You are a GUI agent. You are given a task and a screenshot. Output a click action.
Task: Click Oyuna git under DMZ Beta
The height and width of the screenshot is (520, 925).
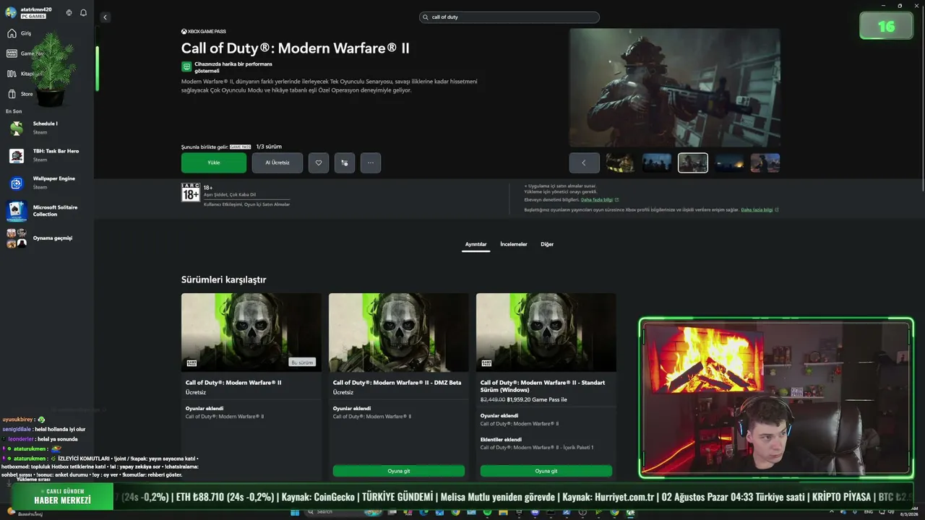click(x=399, y=471)
